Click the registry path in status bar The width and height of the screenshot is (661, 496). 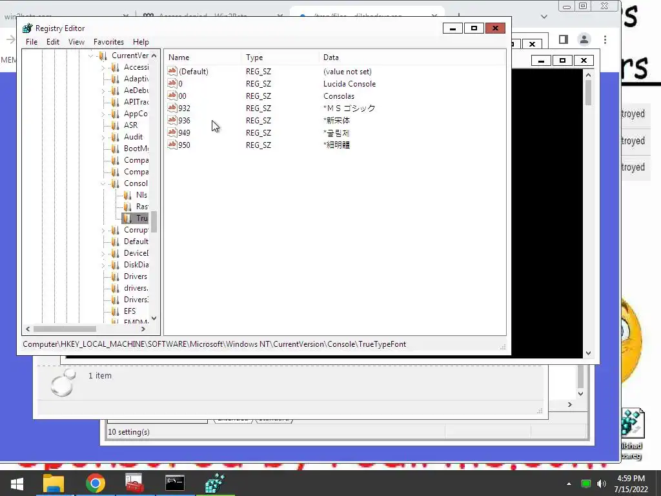(x=214, y=344)
